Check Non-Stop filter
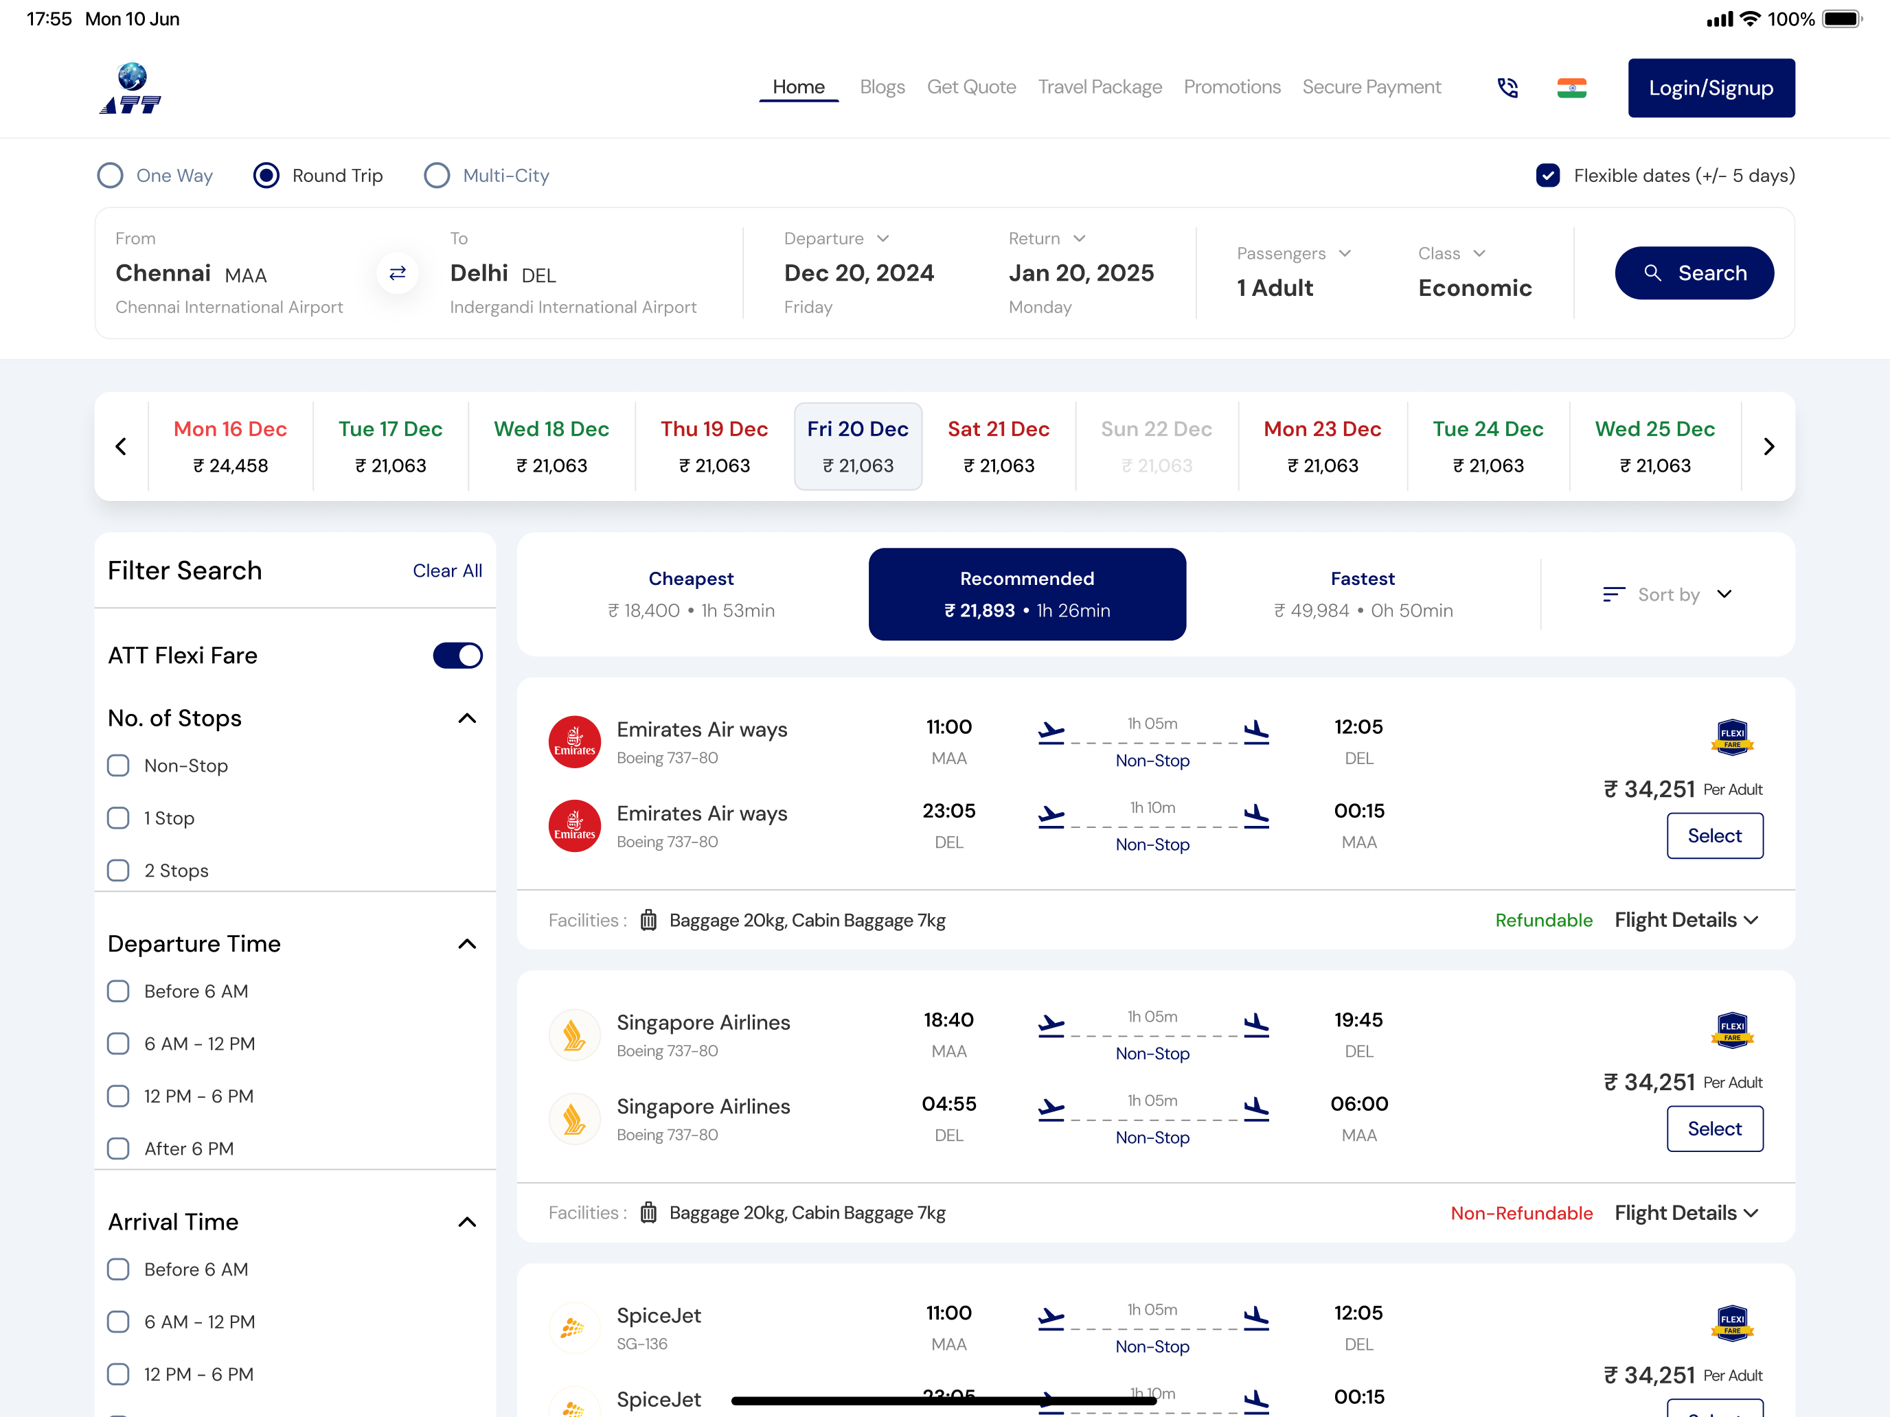 (118, 765)
